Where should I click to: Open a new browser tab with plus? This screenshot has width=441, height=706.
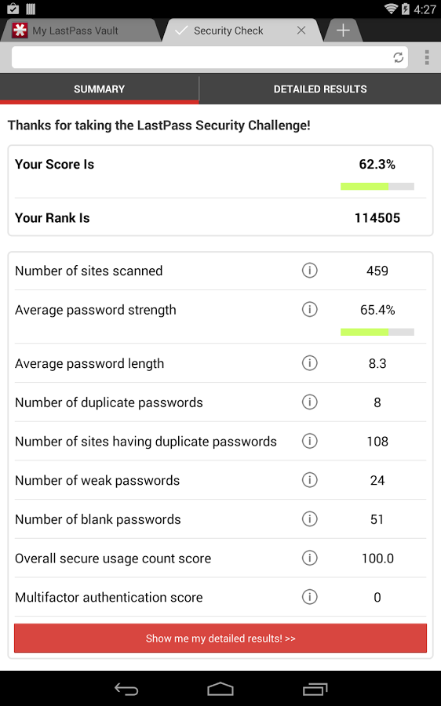343,31
